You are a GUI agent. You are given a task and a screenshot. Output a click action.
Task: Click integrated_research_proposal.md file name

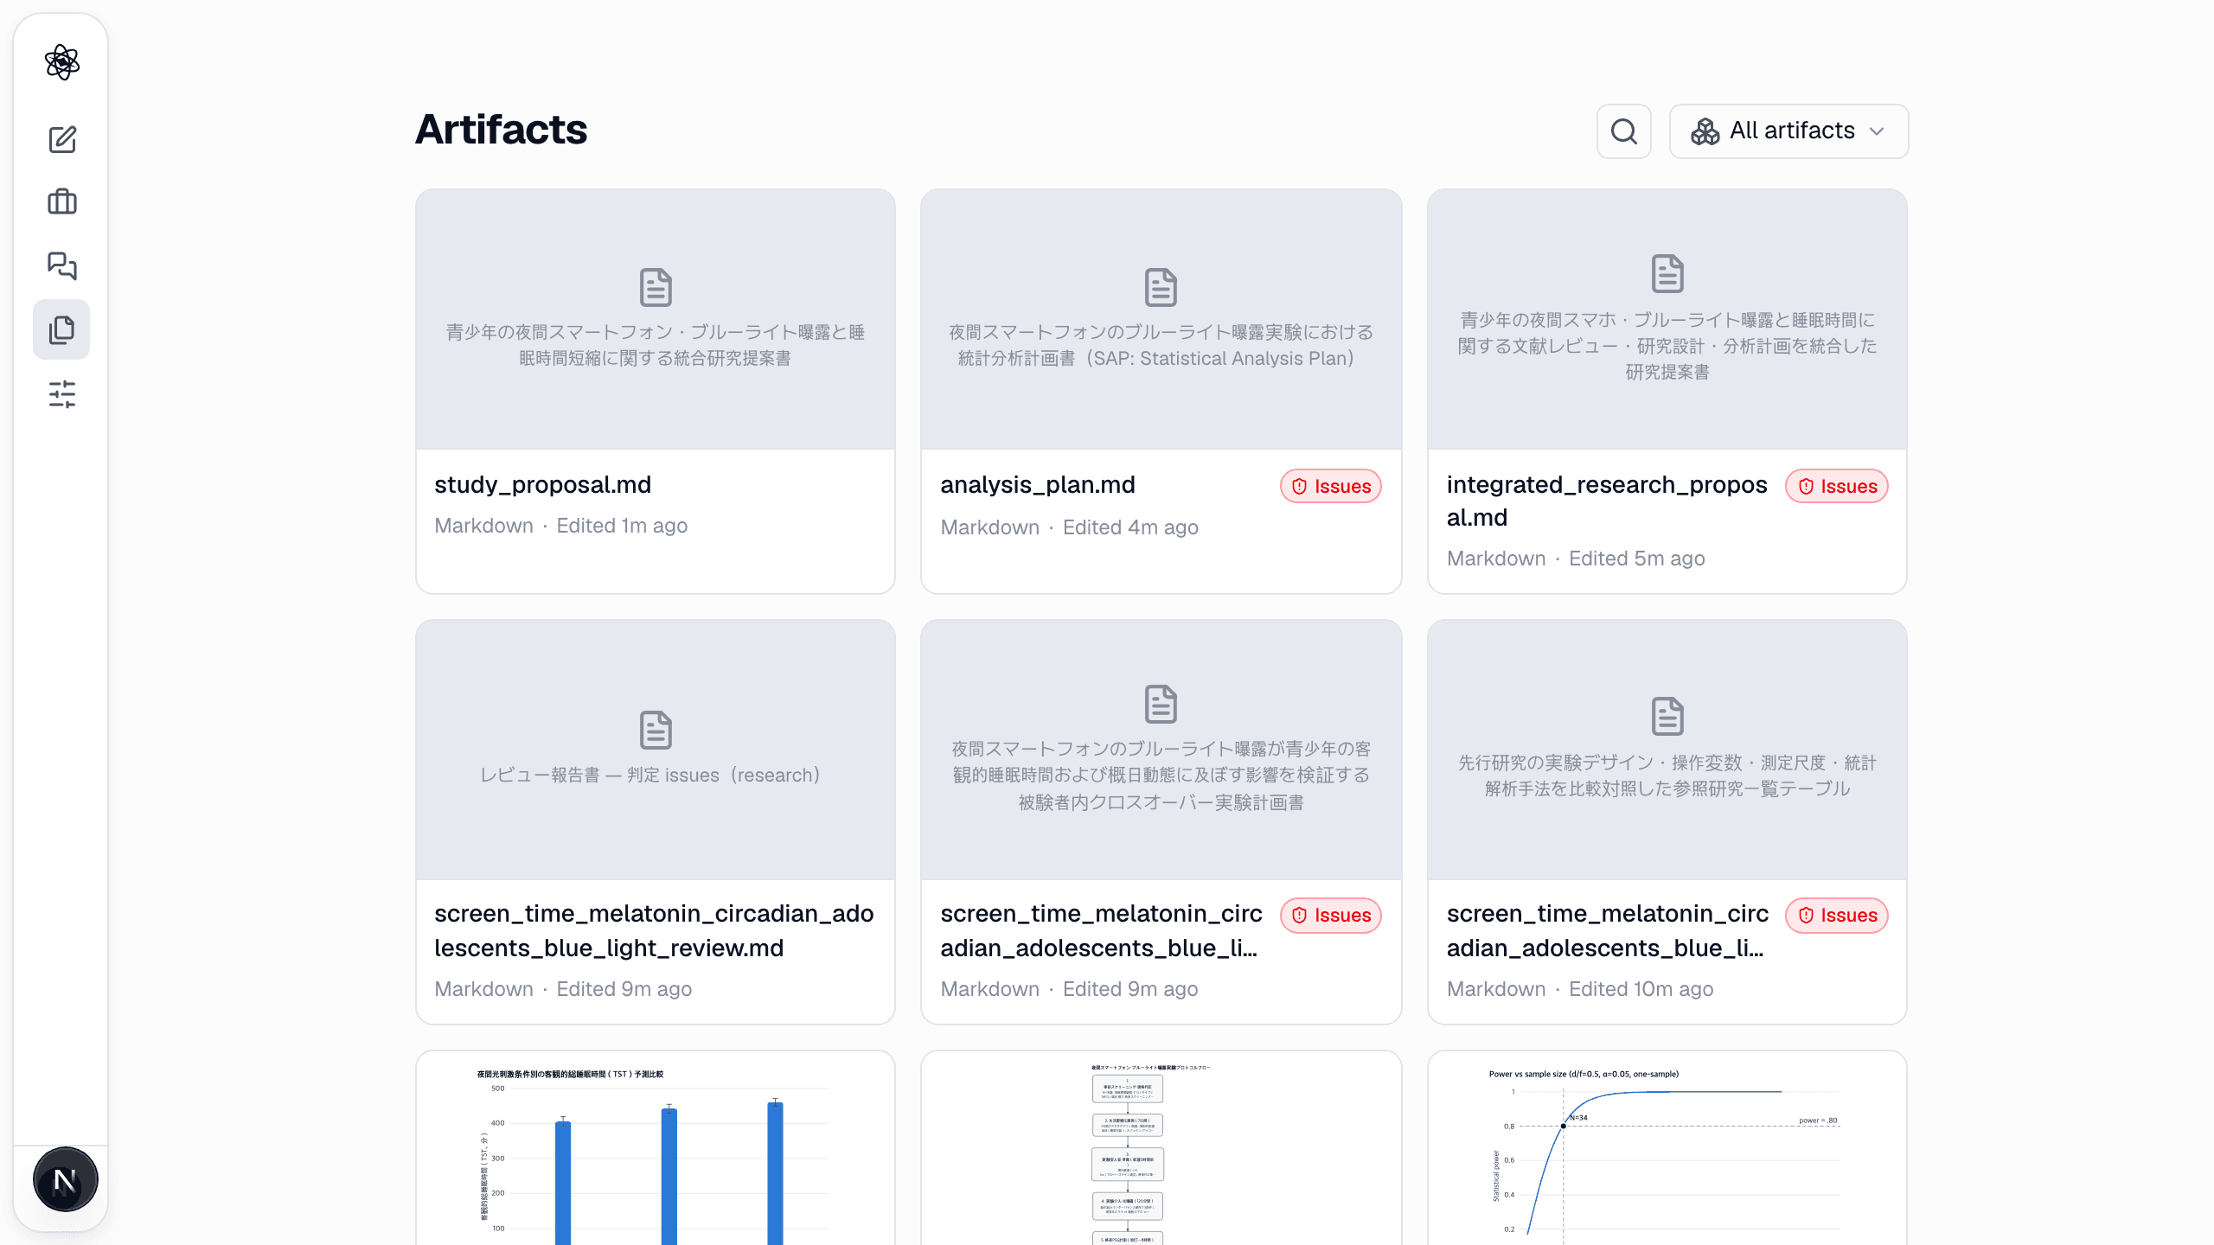pyautogui.click(x=1606, y=501)
